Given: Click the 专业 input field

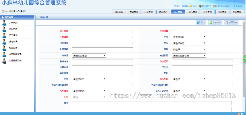Looking at the screenshot, I should pos(202,73).
